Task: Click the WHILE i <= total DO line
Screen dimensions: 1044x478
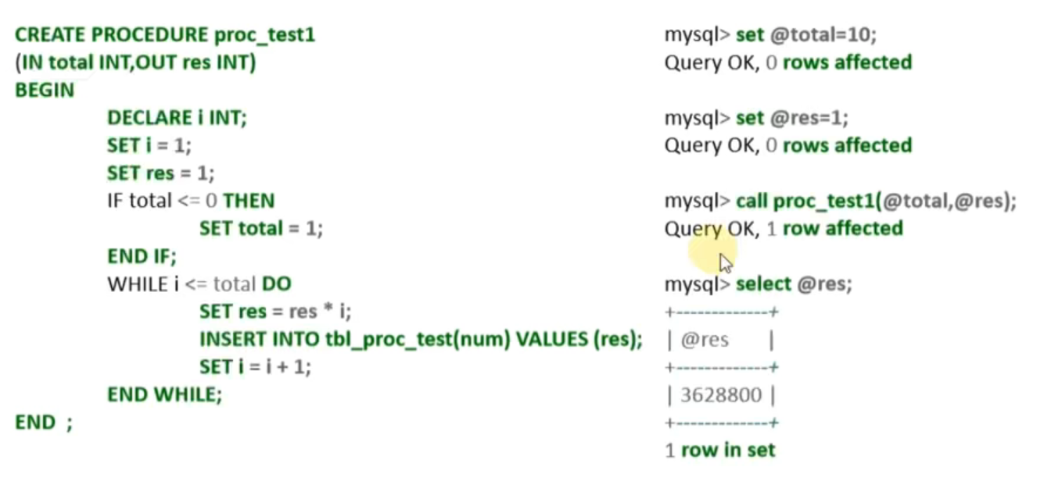Action: [x=199, y=284]
